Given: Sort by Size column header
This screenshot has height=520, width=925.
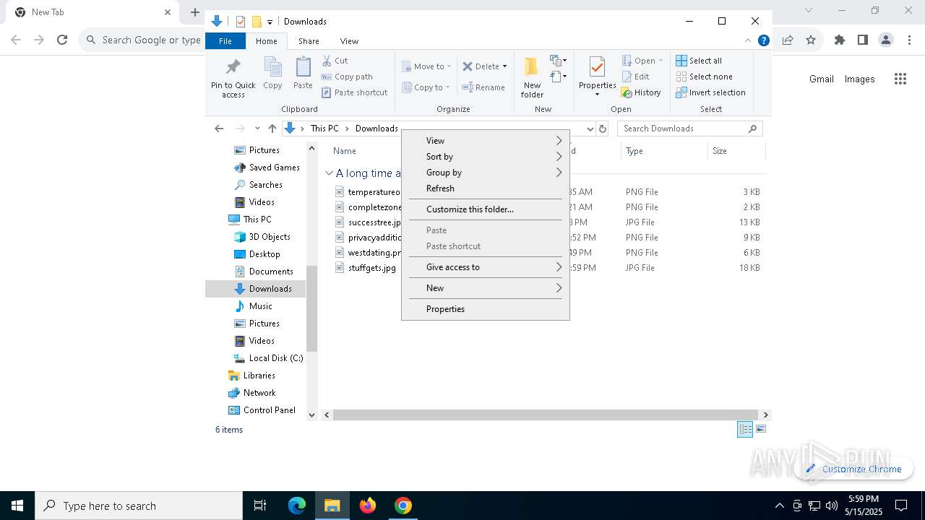Looking at the screenshot, I should tap(736, 151).
